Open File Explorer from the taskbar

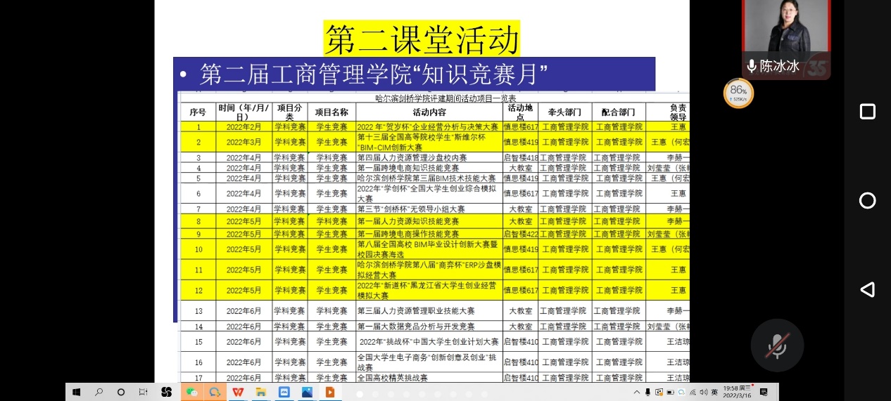point(260,392)
